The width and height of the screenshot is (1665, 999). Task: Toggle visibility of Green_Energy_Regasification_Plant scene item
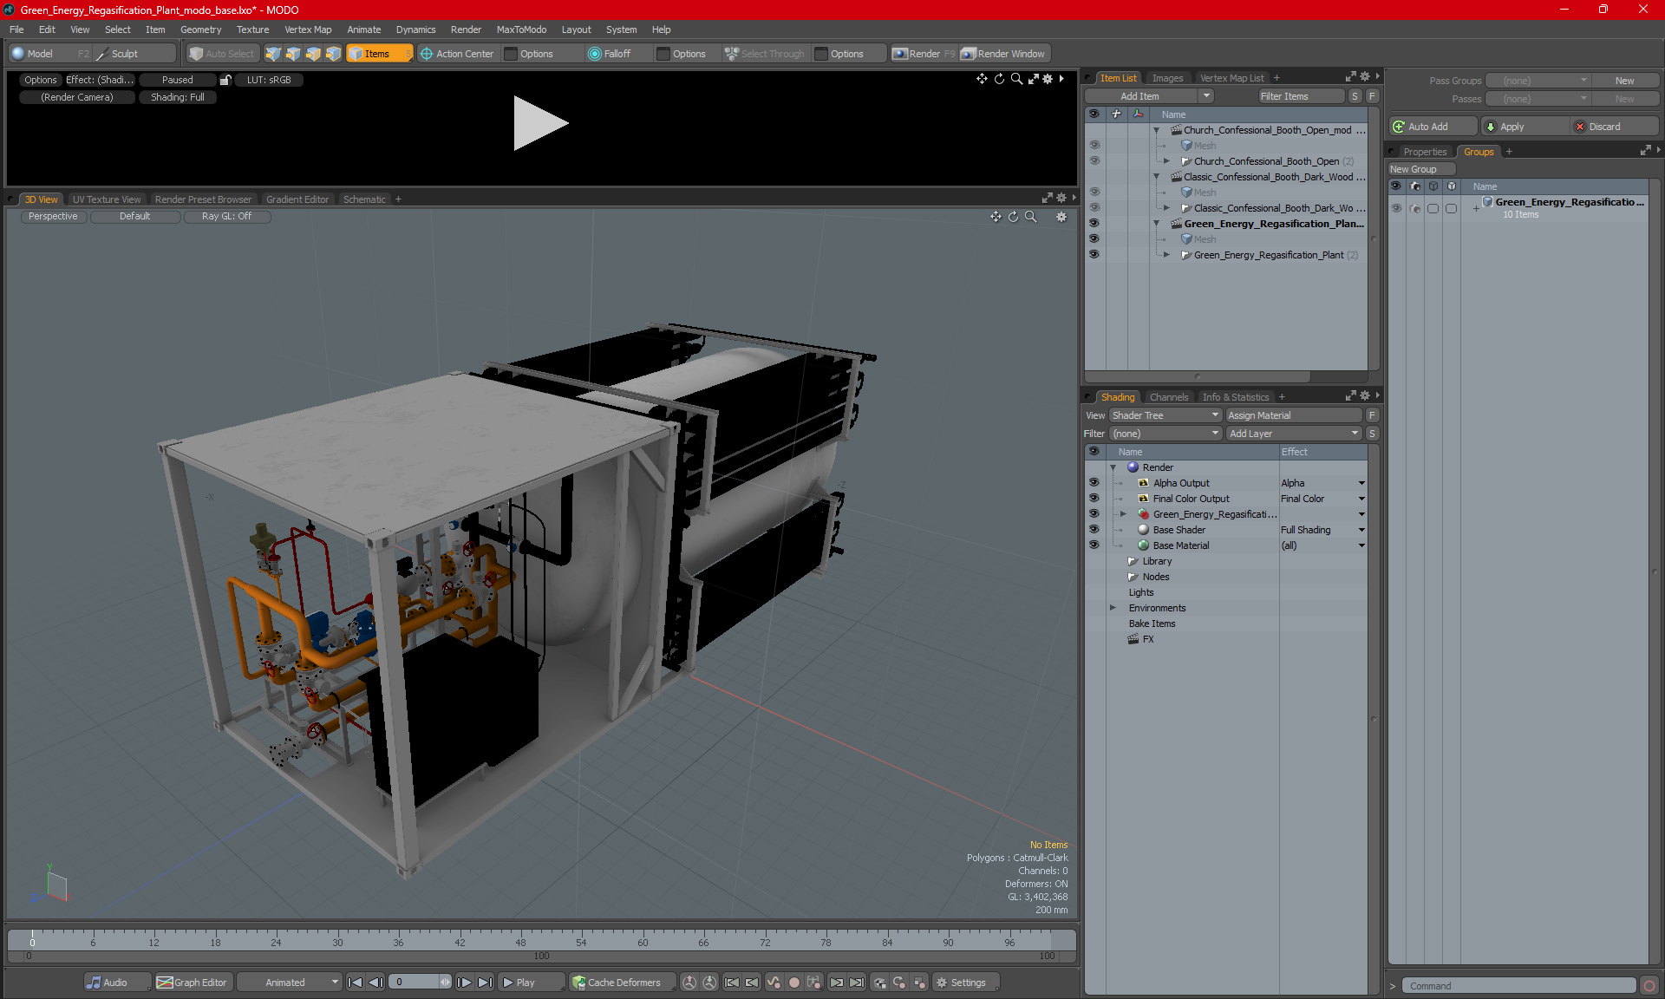click(x=1094, y=224)
